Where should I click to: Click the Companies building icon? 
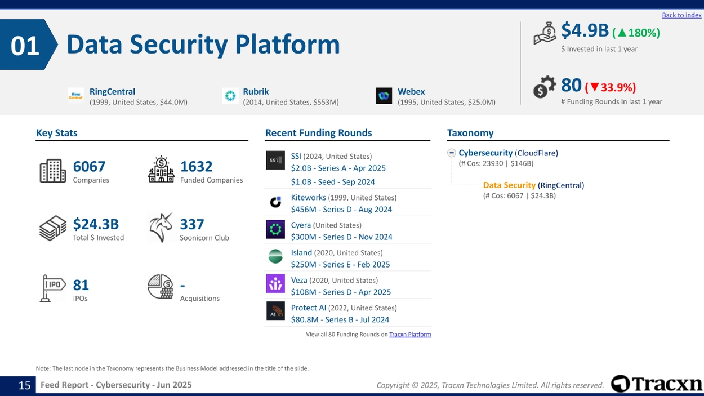(53, 171)
